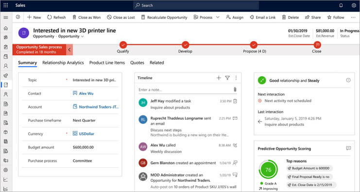
Task: Click Recalculate Opportunity
Action: coord(164,17)
